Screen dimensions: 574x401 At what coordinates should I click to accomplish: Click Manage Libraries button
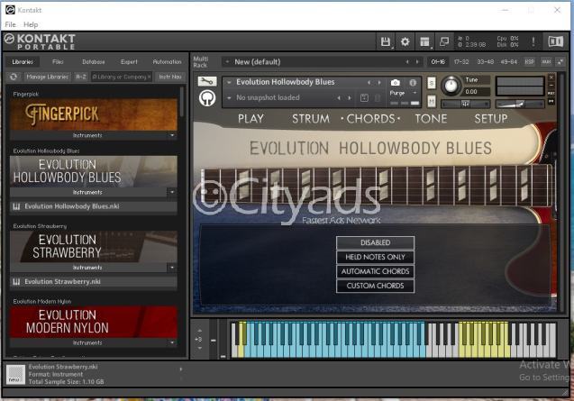pyautogui.click(x=48, y=77)
